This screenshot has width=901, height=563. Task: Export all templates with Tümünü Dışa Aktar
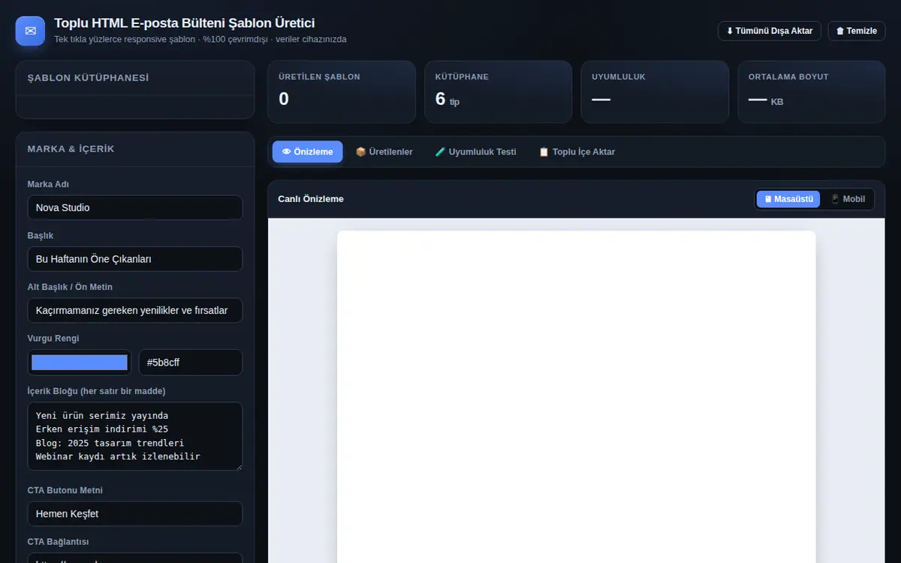[770, 31]
